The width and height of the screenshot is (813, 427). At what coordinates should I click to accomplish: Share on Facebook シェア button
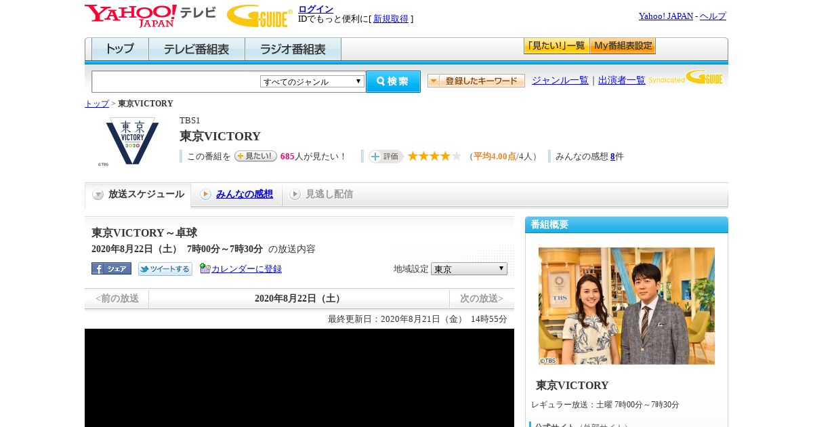pos(111,268)
